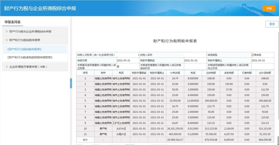Image resolution: width=279 pixels, height=145 pixels.
Task: Click the 纳税人名称 input field
Action: click(195, 55)
